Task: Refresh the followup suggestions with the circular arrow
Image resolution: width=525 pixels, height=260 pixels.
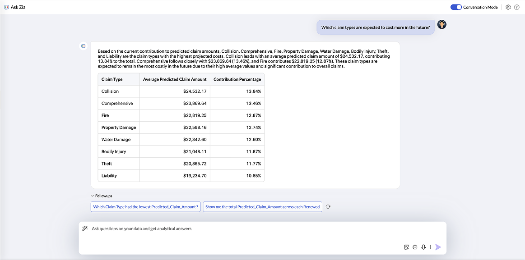Action: click(328, 206)
